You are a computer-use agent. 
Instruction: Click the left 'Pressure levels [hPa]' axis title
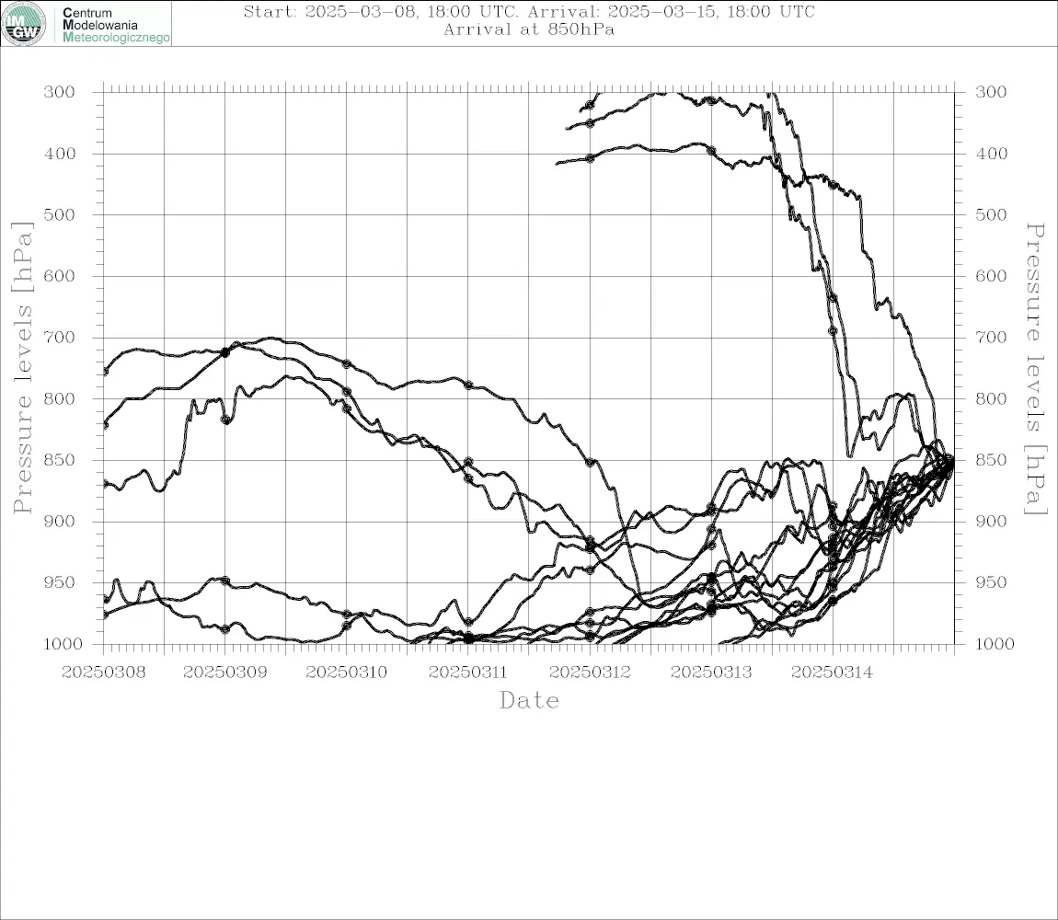[x=22, y=368]
